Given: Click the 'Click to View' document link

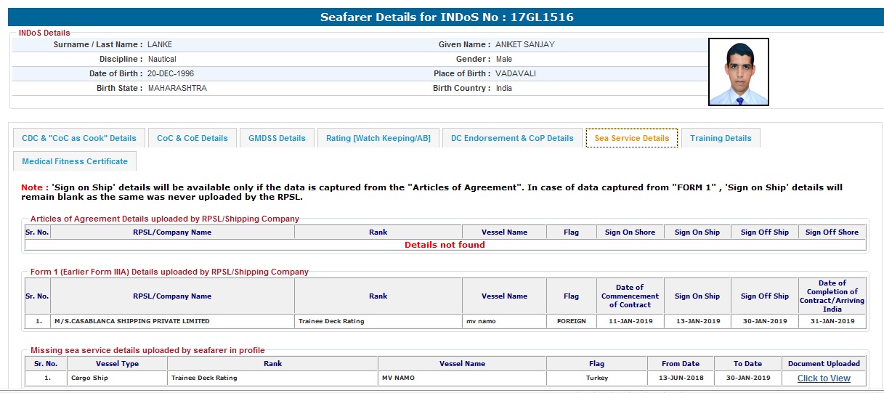Looking at the screenshot, I should coord(824,378).
